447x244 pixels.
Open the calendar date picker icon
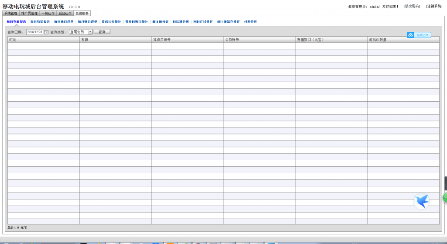(x=46, y=32)
